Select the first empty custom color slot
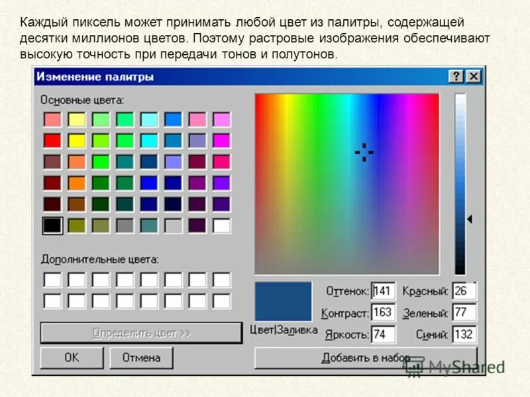This screenshot has height=397, width=530. (x=52, y=280)
